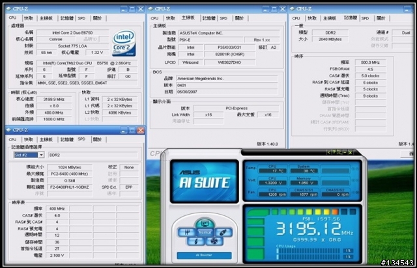417x268 pixels.
Task: Click the CPU-Z title icon of the memory window
Action: coord(293,8)
